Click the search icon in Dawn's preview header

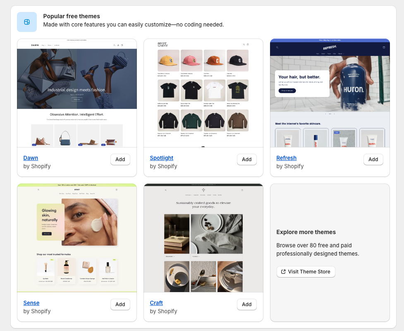(114, 45)
